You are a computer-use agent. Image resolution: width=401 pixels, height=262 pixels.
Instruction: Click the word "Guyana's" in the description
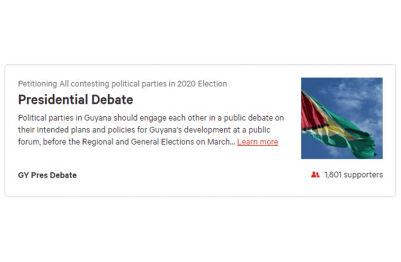click(x=165, y=130)
